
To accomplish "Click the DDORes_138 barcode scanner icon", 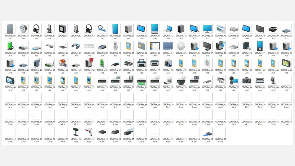I will [89, 132].
